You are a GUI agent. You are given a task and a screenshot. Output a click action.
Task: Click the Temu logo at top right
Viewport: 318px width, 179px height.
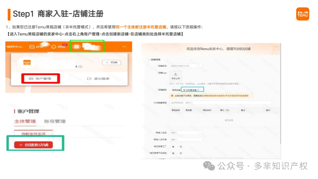click(302, 14)
